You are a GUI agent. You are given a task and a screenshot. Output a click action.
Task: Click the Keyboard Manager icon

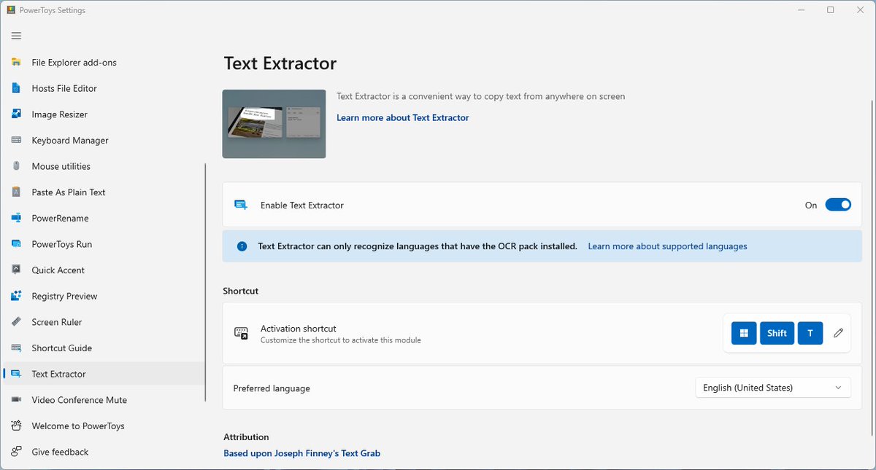[x=16, y=141]
